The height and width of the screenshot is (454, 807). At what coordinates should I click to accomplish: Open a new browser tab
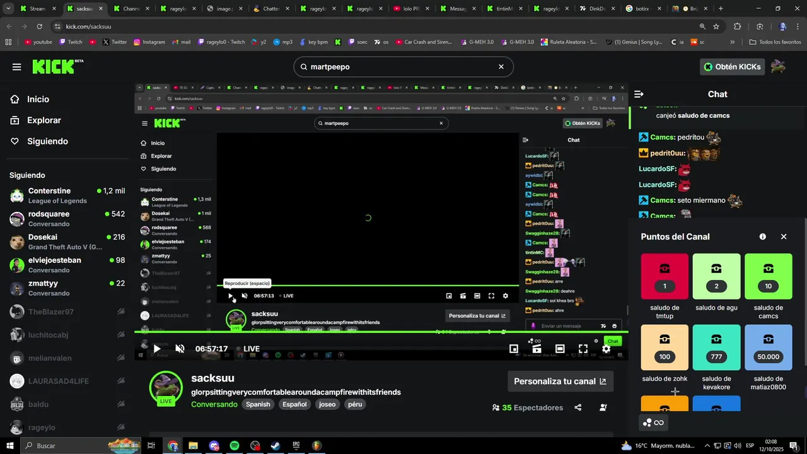[721, 9]
